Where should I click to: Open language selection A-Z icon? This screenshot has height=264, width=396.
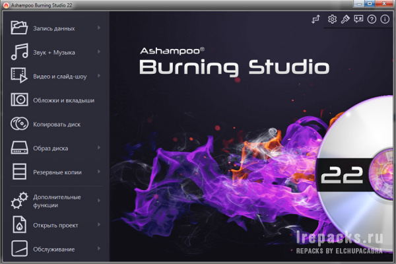[358, 19]
